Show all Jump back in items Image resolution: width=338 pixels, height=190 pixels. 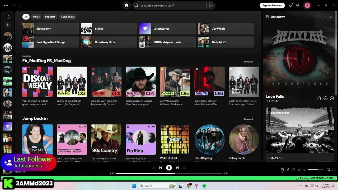[x=248, y=119]
